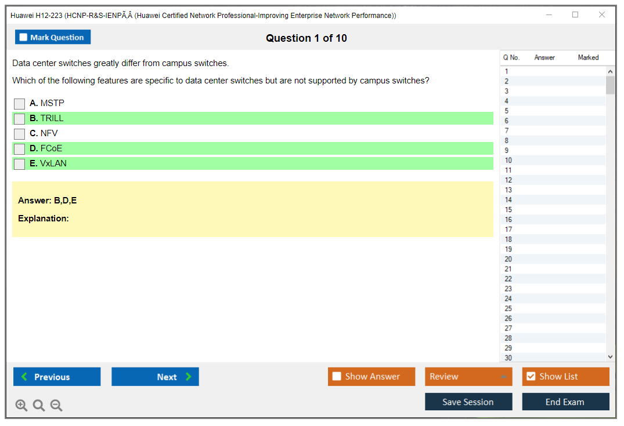The height and width of the screenshot is (426, 624).
Task: Jump to question 25 in list
Action: point(509,308)
